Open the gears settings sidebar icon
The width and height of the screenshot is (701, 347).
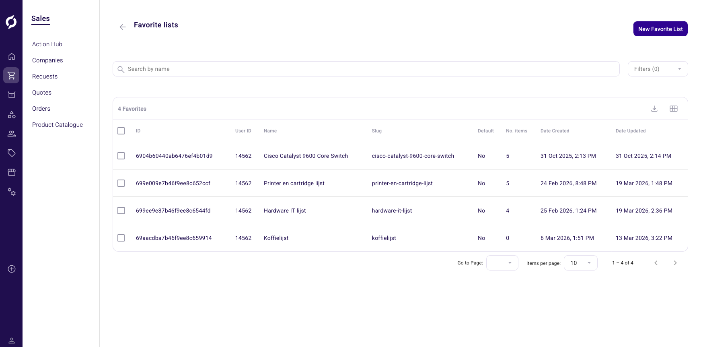coord(12,192)
